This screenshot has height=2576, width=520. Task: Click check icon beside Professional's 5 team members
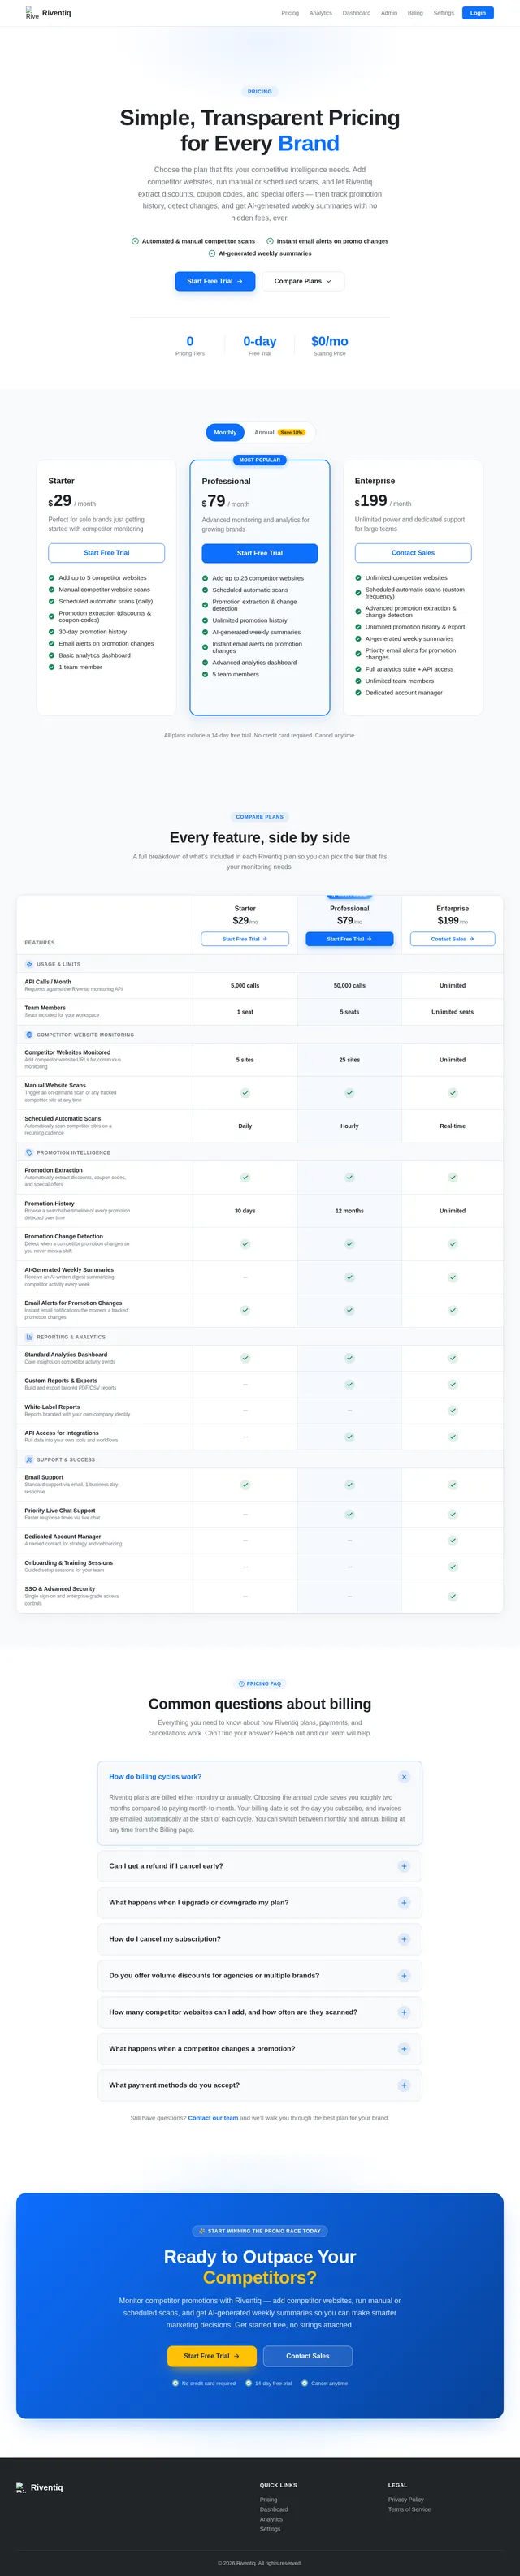(x=205, y=674)
